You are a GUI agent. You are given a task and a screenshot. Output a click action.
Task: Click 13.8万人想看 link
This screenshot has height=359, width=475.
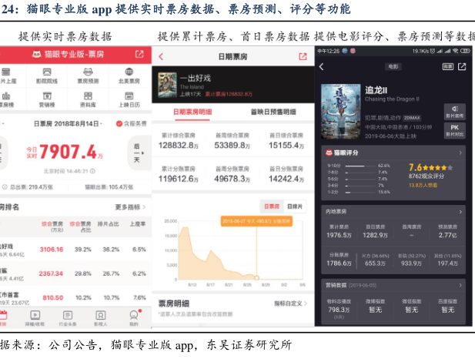point(423,185)
